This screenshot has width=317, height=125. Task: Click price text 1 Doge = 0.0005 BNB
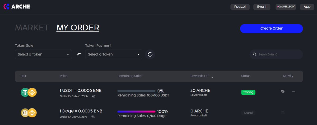coord(81,111)
